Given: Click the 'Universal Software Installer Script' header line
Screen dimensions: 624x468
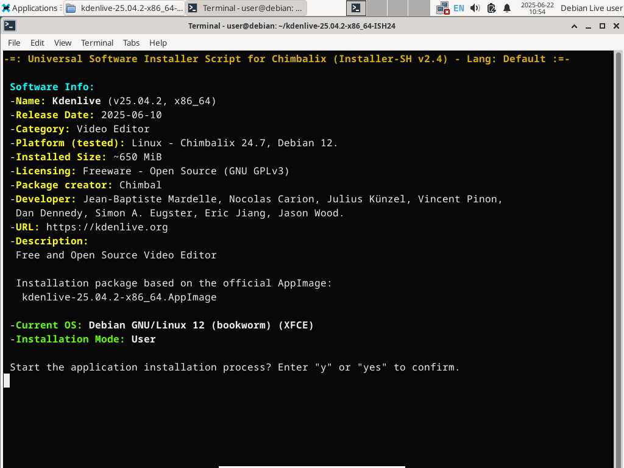Looking at the screenshot, I should 286,59.
